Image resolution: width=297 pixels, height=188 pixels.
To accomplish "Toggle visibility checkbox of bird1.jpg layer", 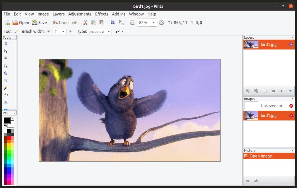I will point(291,45).
